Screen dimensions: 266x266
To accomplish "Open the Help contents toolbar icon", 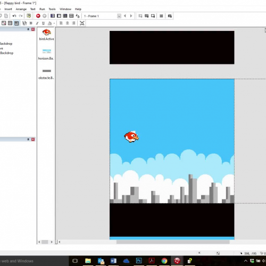I will click(x=29, y=16).
